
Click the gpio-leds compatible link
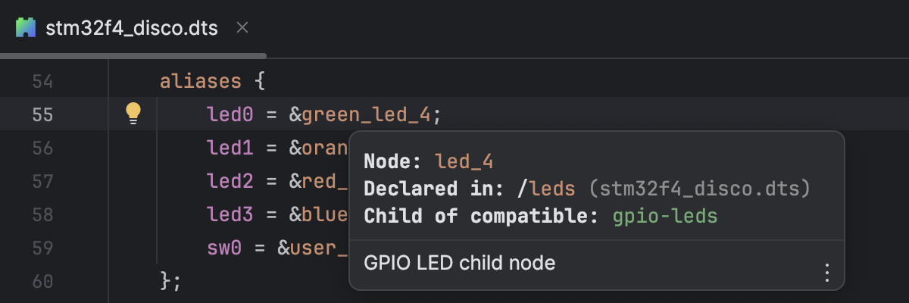664,216
